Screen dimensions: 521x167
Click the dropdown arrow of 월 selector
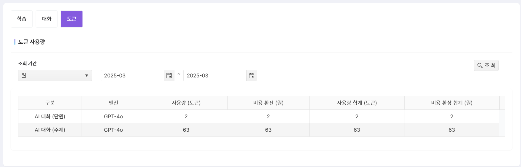click(87, 76)
